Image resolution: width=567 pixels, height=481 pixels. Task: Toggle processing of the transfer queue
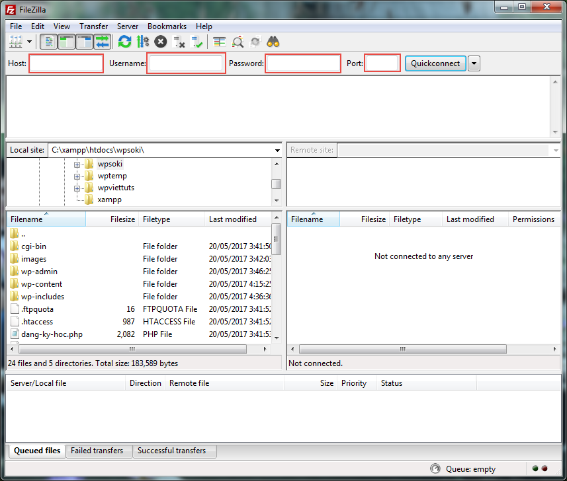[143, 42]
